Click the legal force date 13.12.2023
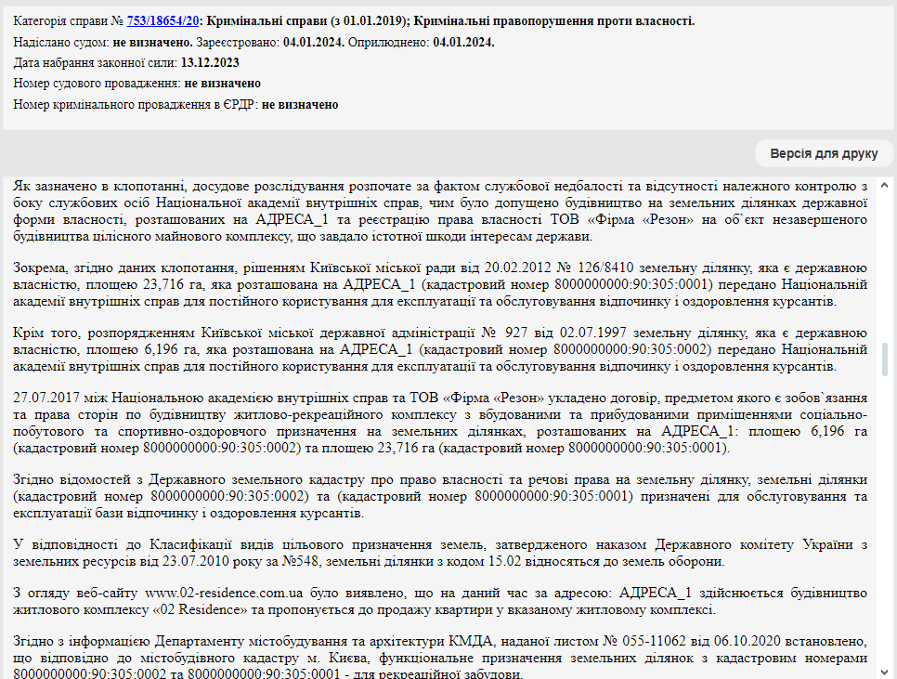This screenshot has width=897, height=679. [x=210, y=63]
